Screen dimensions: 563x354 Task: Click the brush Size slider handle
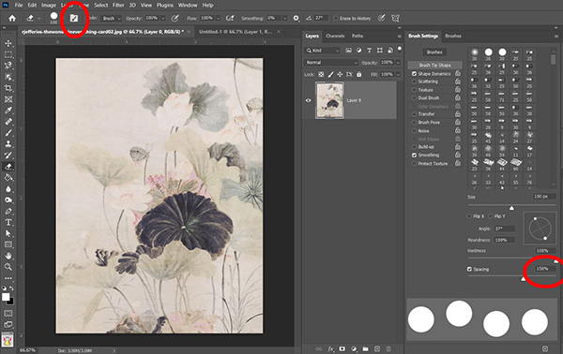(x=511, y=208)
